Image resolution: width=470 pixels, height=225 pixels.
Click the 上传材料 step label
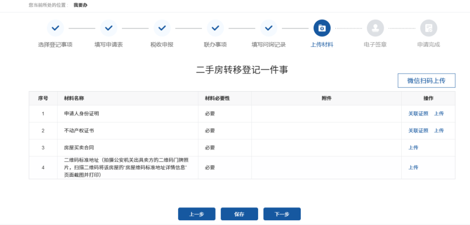coord(322,45)
